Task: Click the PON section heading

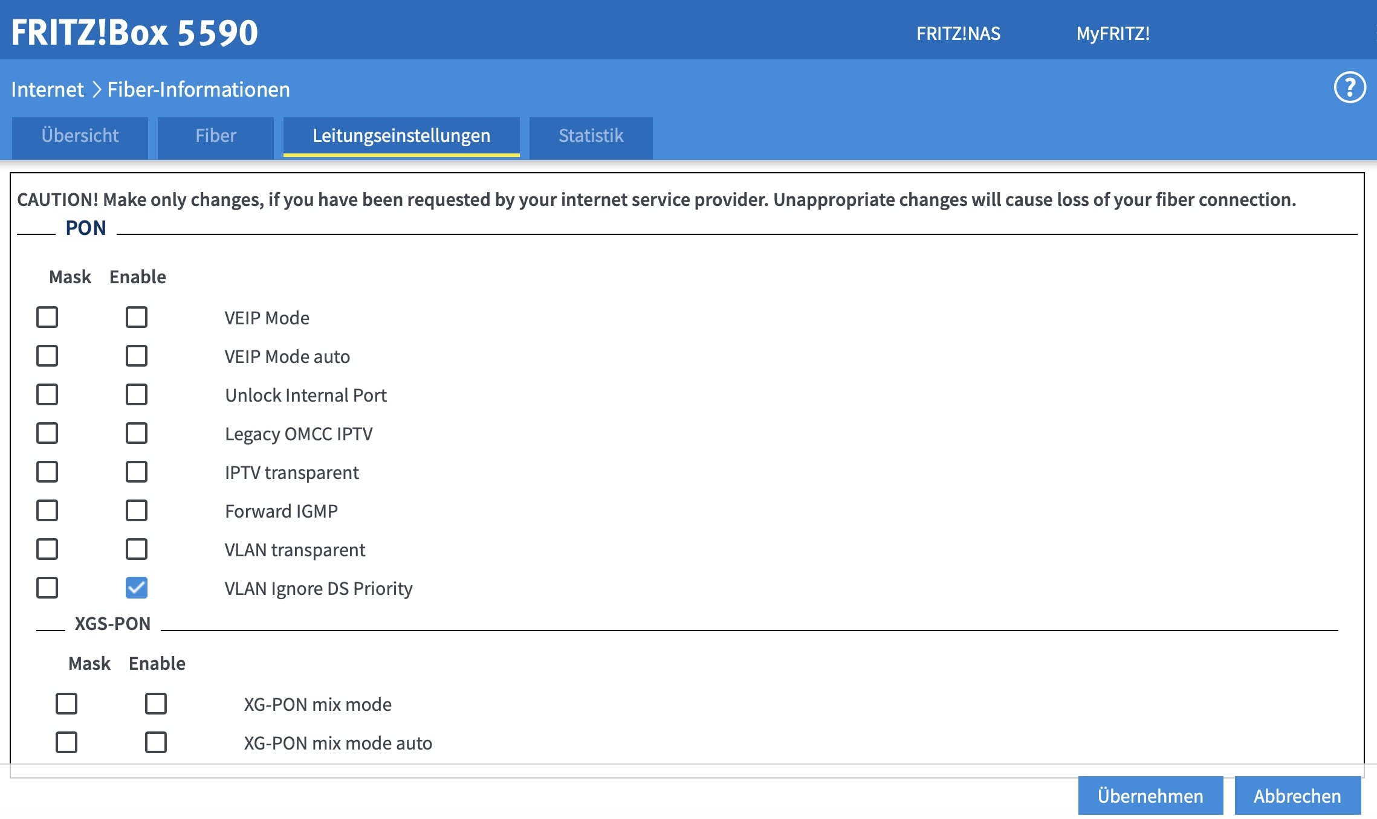Action: click(86, 228)
